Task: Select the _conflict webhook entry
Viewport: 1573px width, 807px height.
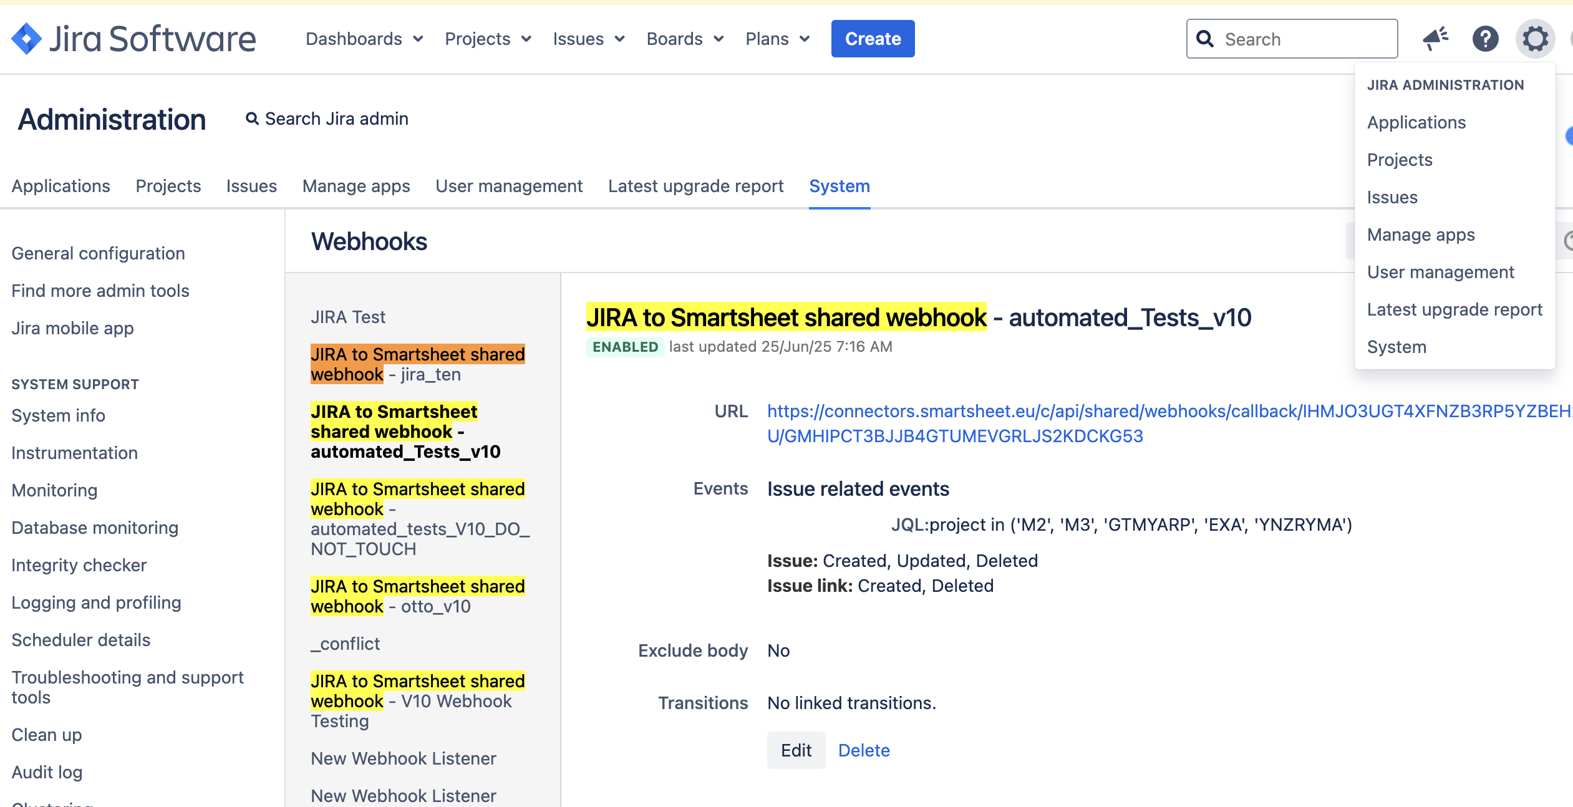Action: (x=345, y=644)
